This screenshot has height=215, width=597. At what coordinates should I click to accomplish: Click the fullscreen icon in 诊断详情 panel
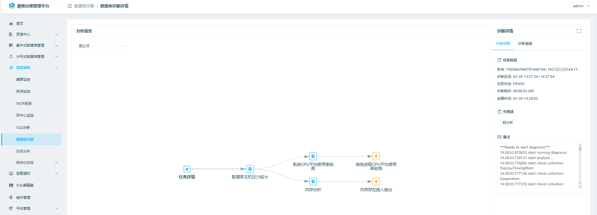tap(579, 31)
